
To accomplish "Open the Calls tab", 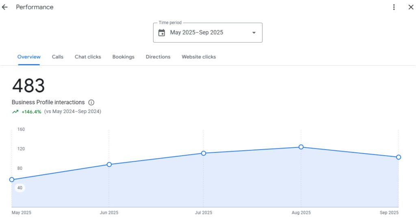I will (x=58, y=57).
